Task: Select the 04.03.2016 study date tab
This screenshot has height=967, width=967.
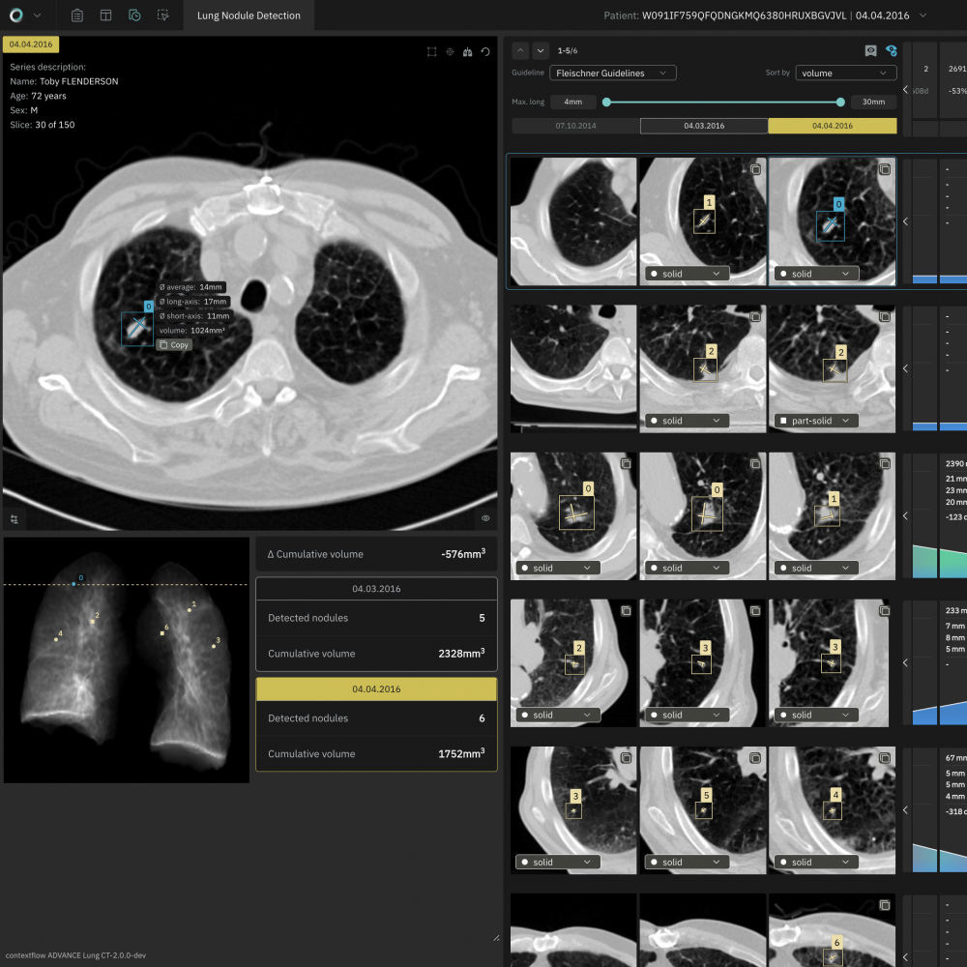Action: (704, 126)
